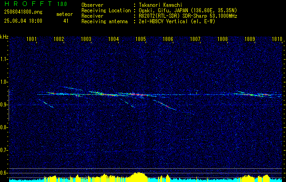Click the 1803 time axis marker
The image size is (286, 182).
pyautogui.click(x=86, y=39)
